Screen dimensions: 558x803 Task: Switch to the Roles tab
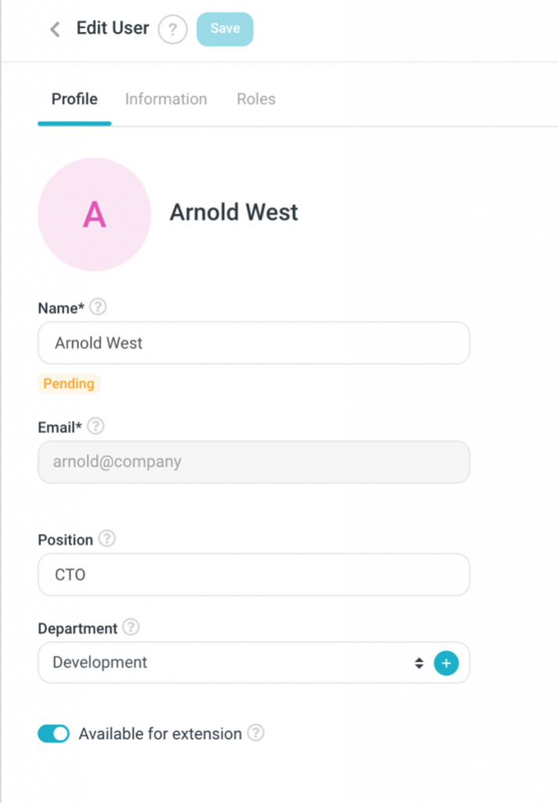(256, 100)
